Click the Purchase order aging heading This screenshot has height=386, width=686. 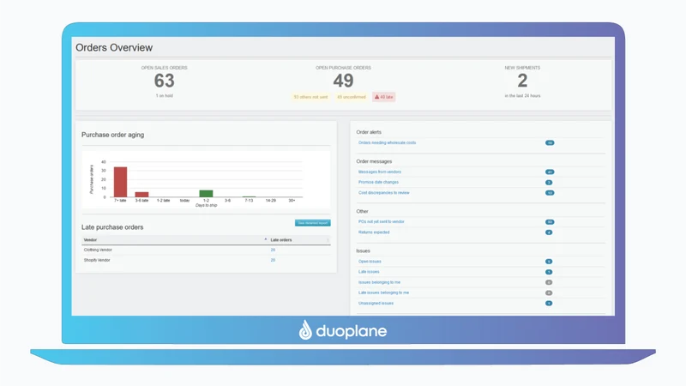[112, 135]
